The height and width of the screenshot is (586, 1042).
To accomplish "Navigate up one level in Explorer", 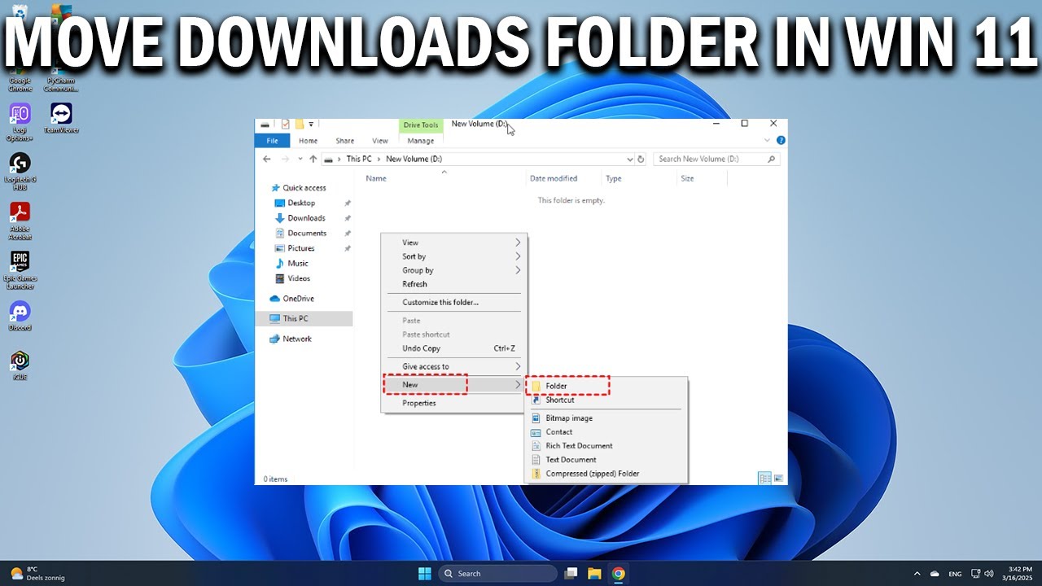I will tap(313, 160).
